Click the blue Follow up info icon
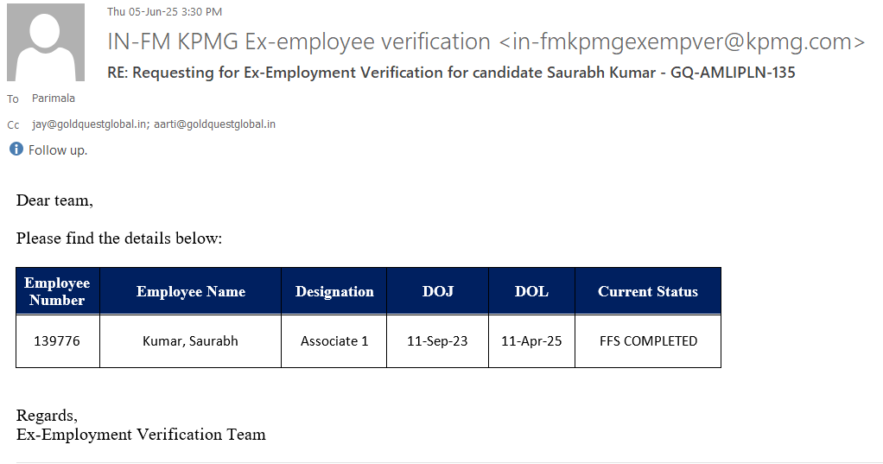This screenshot has height=464, width=883. (x=16, y=149)
